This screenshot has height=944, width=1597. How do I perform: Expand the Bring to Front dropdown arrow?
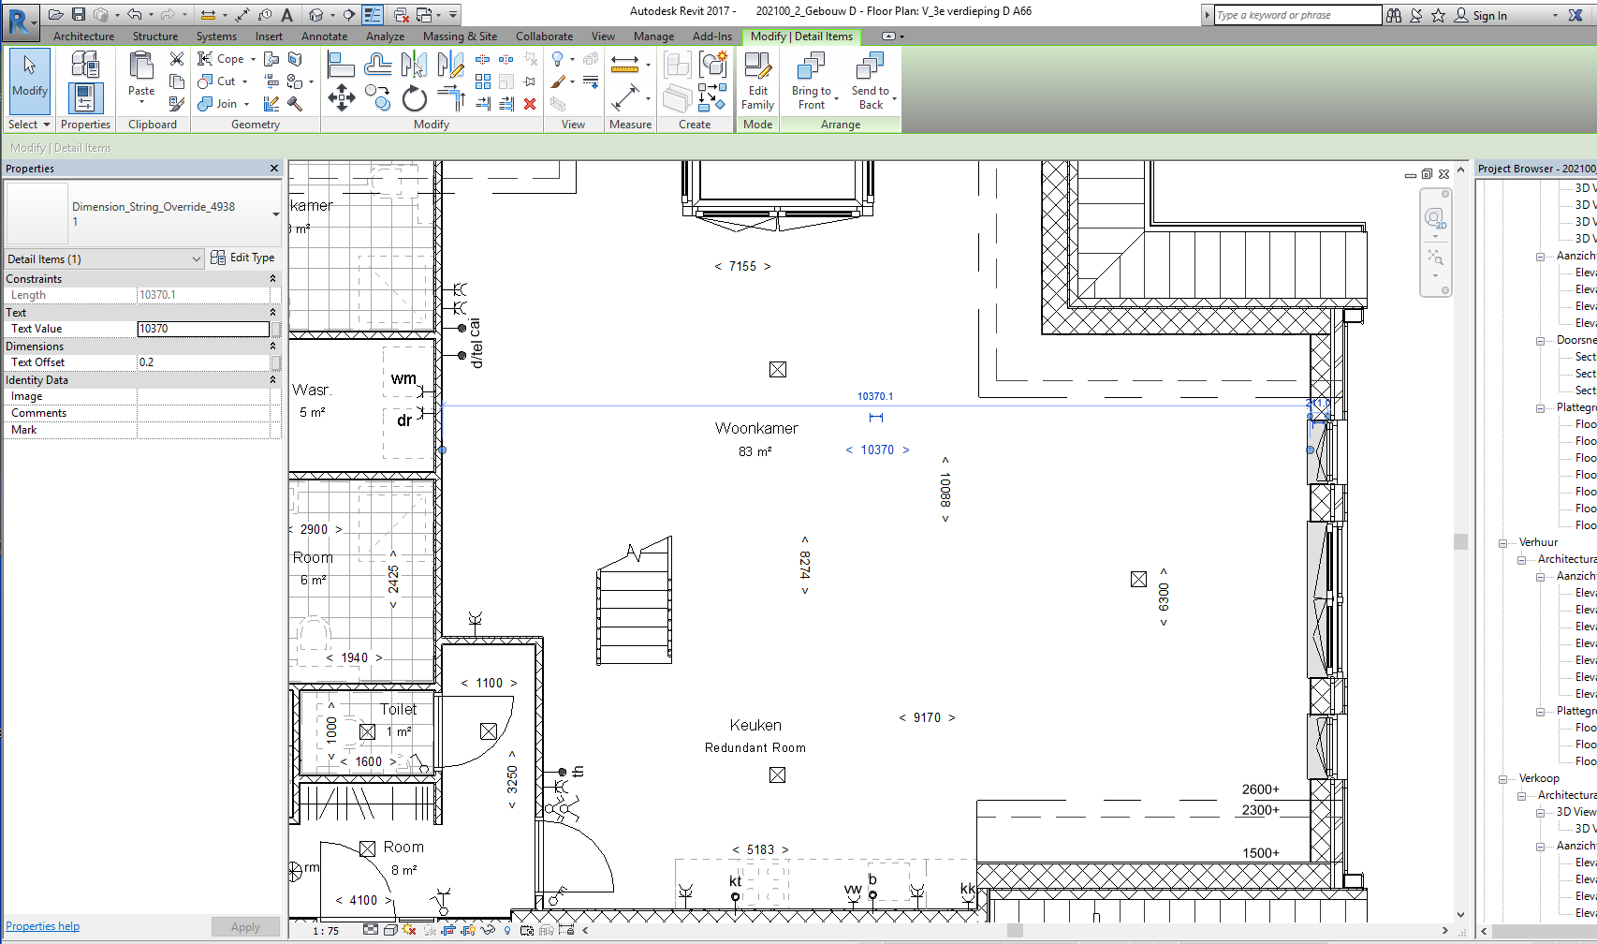tap(837, 99)
